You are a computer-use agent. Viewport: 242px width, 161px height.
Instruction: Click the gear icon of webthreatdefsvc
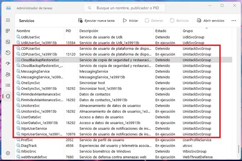(18, 157)
